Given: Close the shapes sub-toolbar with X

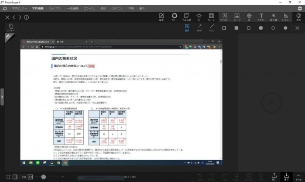Looking at the screenshot, I should click(x=297, y=28).
